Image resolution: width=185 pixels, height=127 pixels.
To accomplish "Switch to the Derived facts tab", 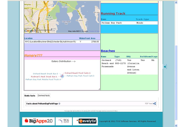I will 44,96.
